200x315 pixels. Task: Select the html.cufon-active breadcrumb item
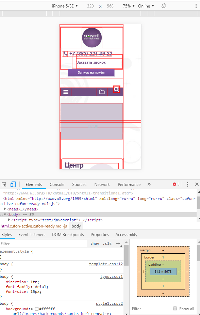pyautogui.click(x=34, y=226)
